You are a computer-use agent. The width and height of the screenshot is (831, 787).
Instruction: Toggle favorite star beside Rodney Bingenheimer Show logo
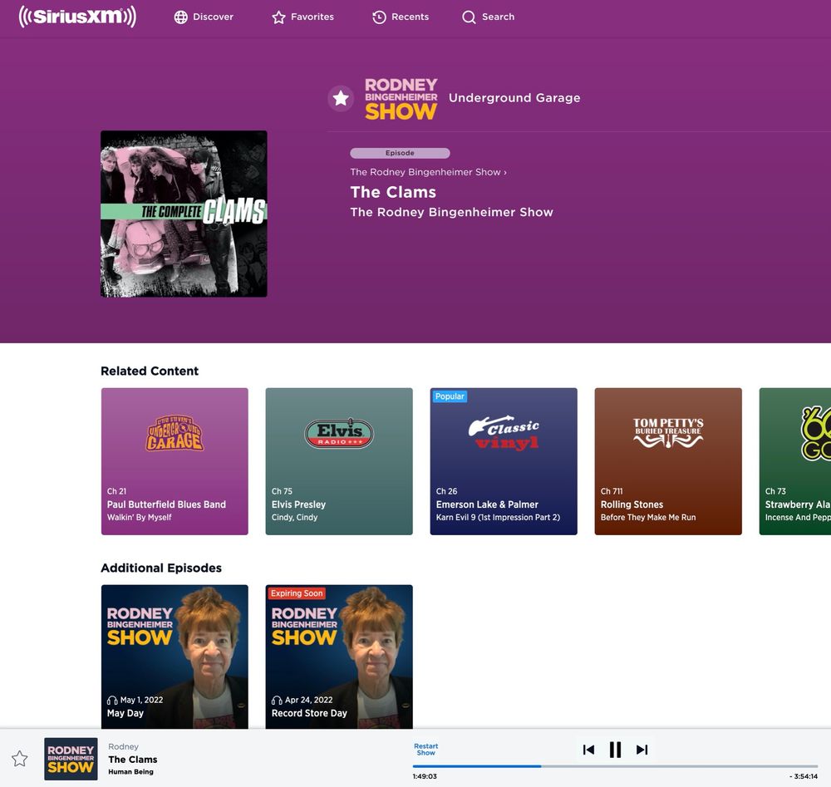pos(341,98)
